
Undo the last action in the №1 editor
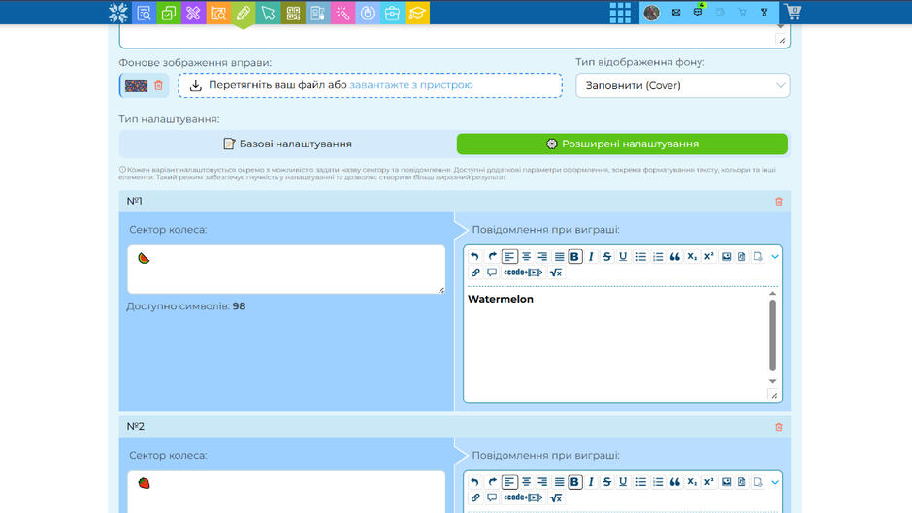tap(474, 256)
